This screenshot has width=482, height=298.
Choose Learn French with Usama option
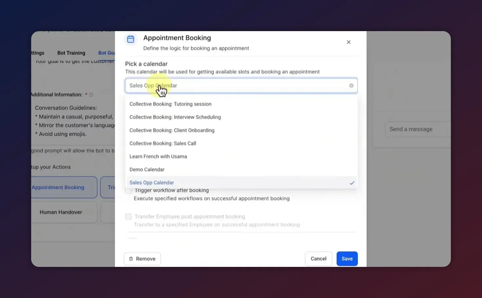click(158, 156)
